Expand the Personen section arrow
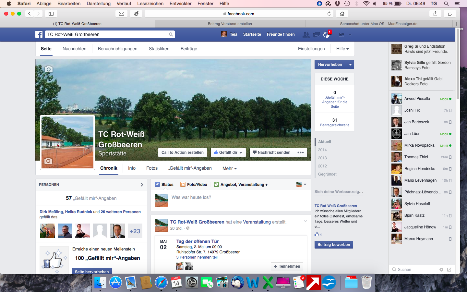467x292 pixels. [142, 185]
